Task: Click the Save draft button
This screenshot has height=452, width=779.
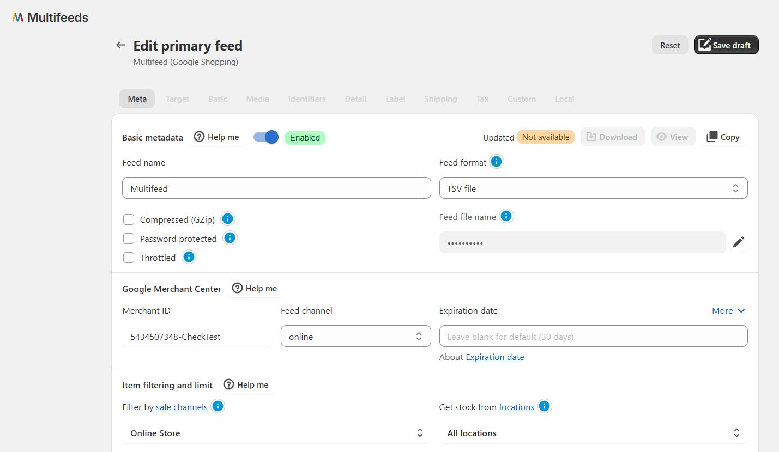Action: 726,45
